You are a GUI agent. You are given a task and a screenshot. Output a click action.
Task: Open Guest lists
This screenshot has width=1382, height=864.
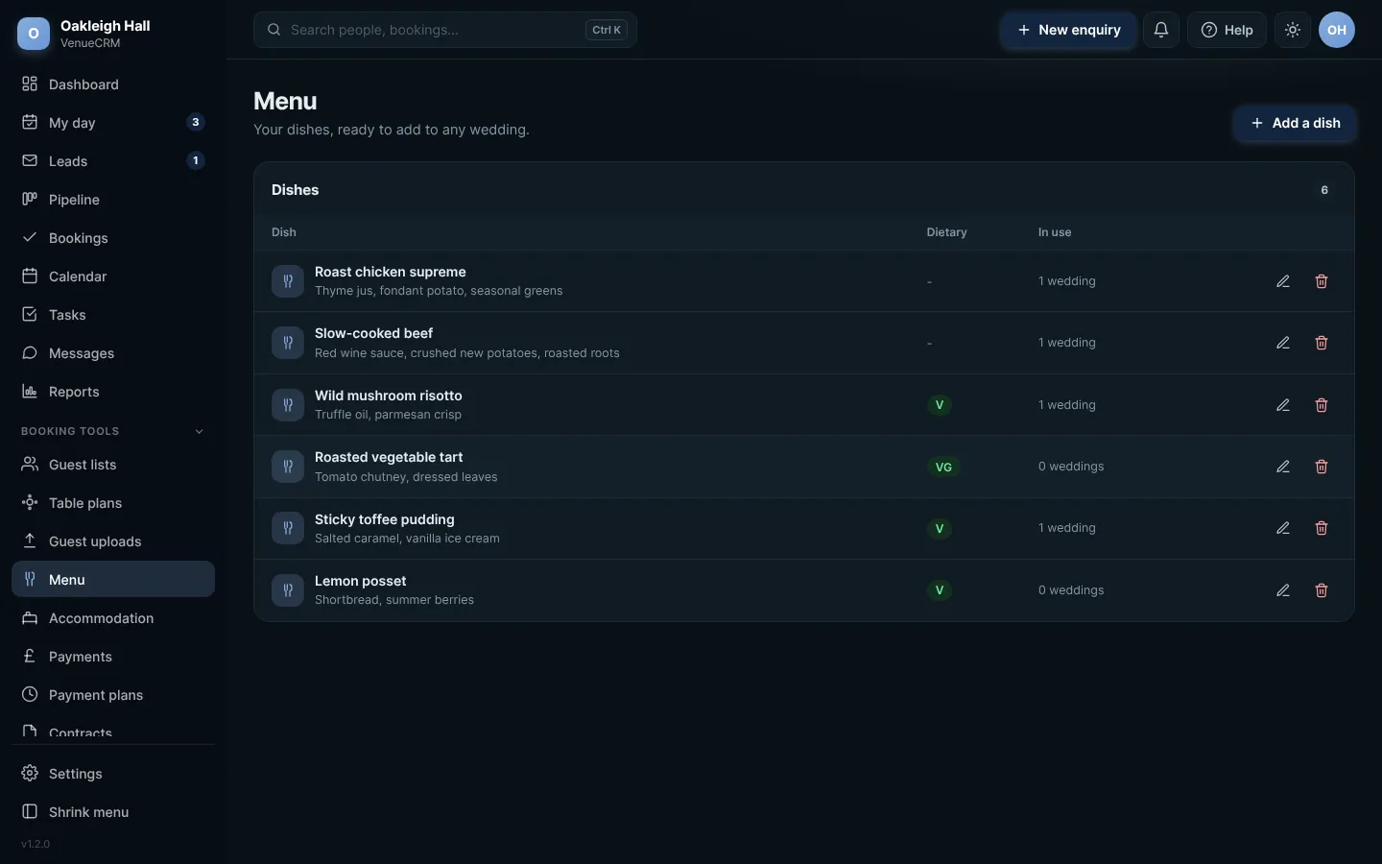113,465
